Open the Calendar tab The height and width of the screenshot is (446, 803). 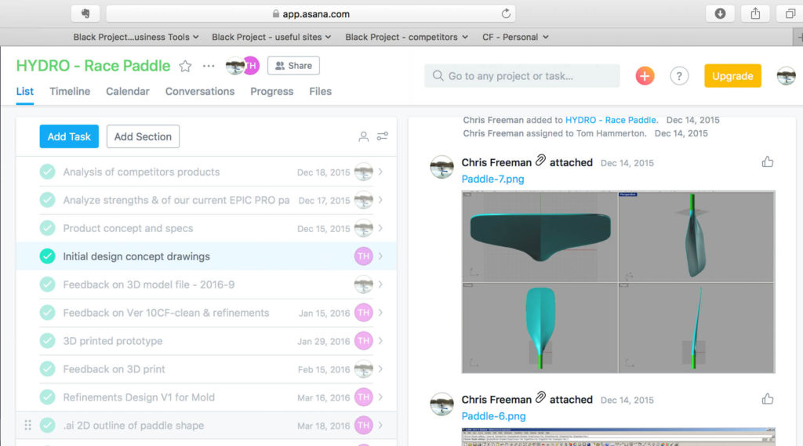click(128, 92)
